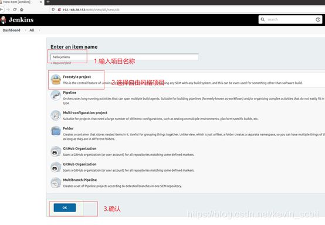Confirm with the OK button
The image size is (325, 225).
tap(65, 207)
